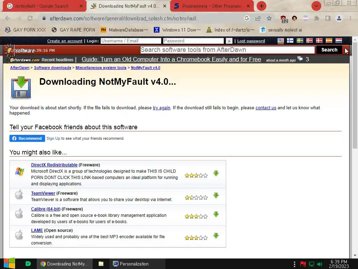Select the Dutch flag language
Screen dimensions: 358x269
point(338,41)
